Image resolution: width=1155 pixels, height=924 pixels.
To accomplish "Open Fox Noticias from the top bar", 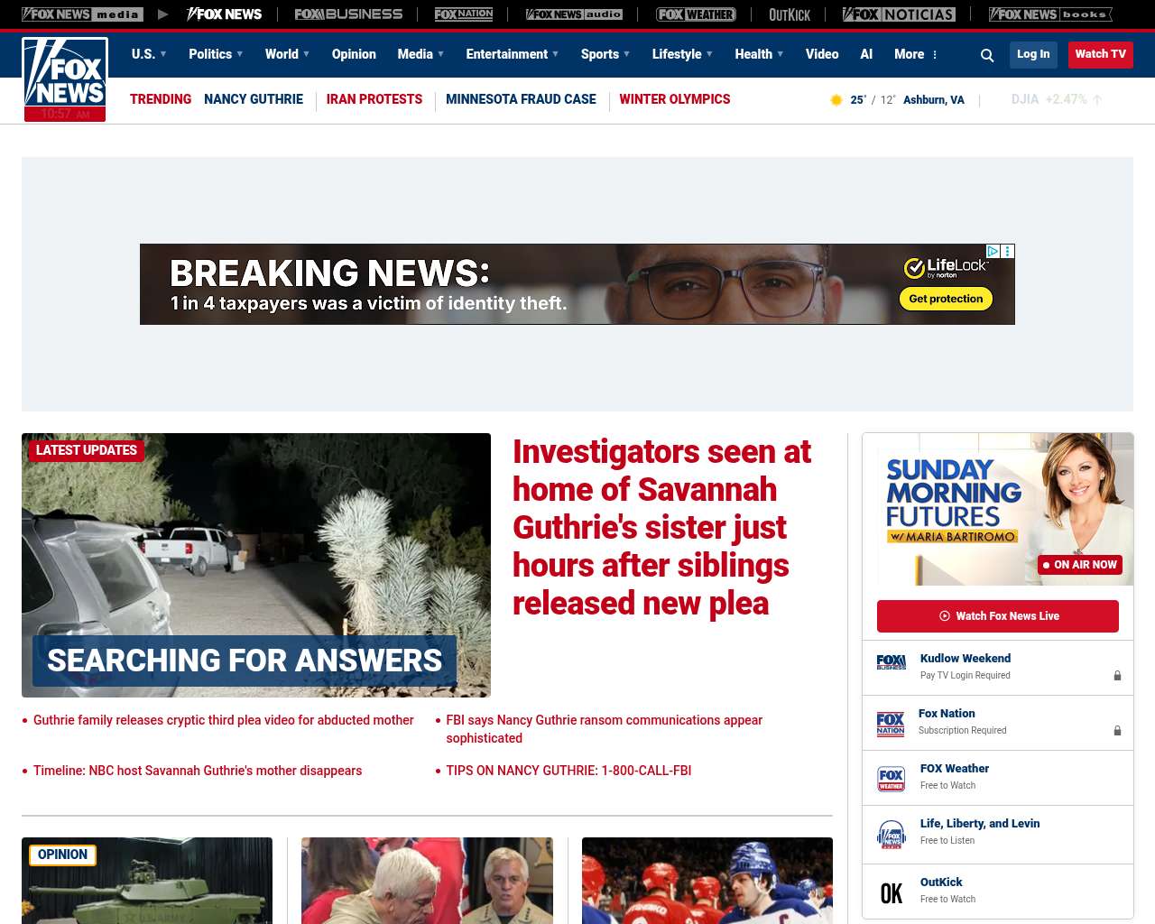I will click(899, 14).
